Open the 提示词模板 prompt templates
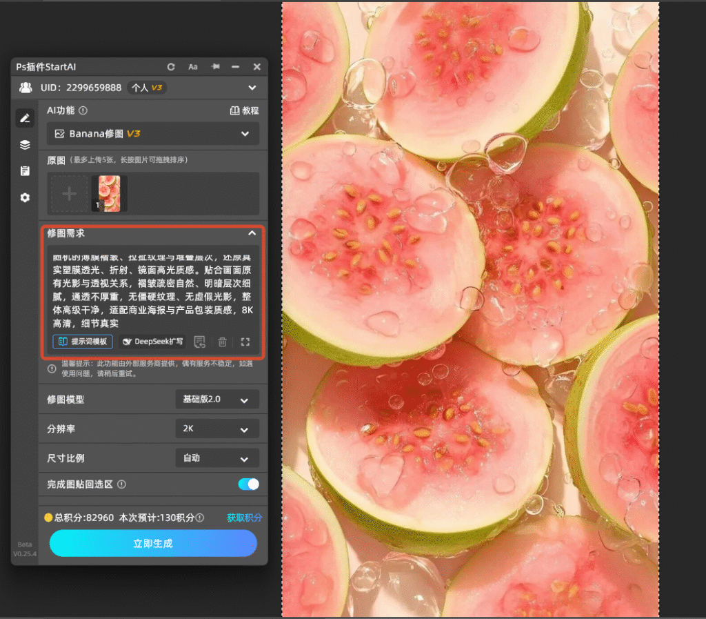 (x=83, y=342)
